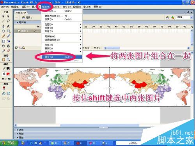
Task: Click the black-and-white default colors icon
Action: 4,79
